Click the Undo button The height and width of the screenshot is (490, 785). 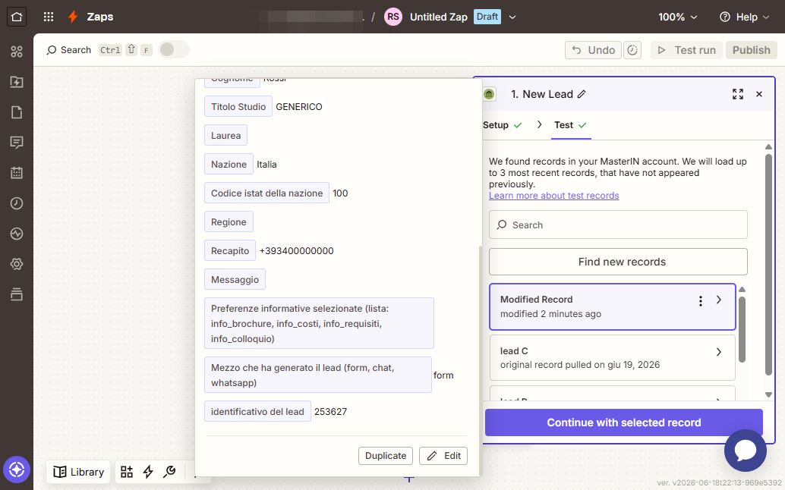pos(593,50)
